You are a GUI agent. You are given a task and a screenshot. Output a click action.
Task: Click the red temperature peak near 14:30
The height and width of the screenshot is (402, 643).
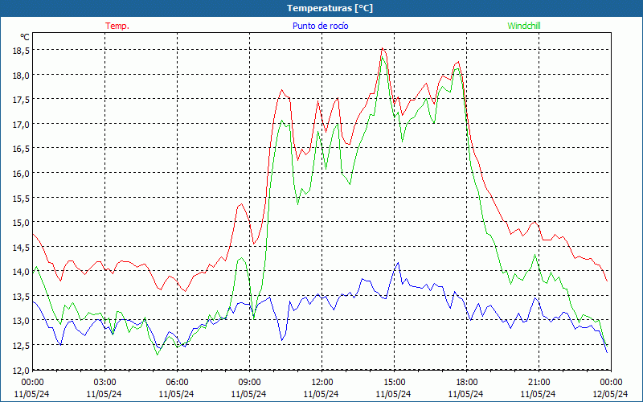[x=383, y=48]
